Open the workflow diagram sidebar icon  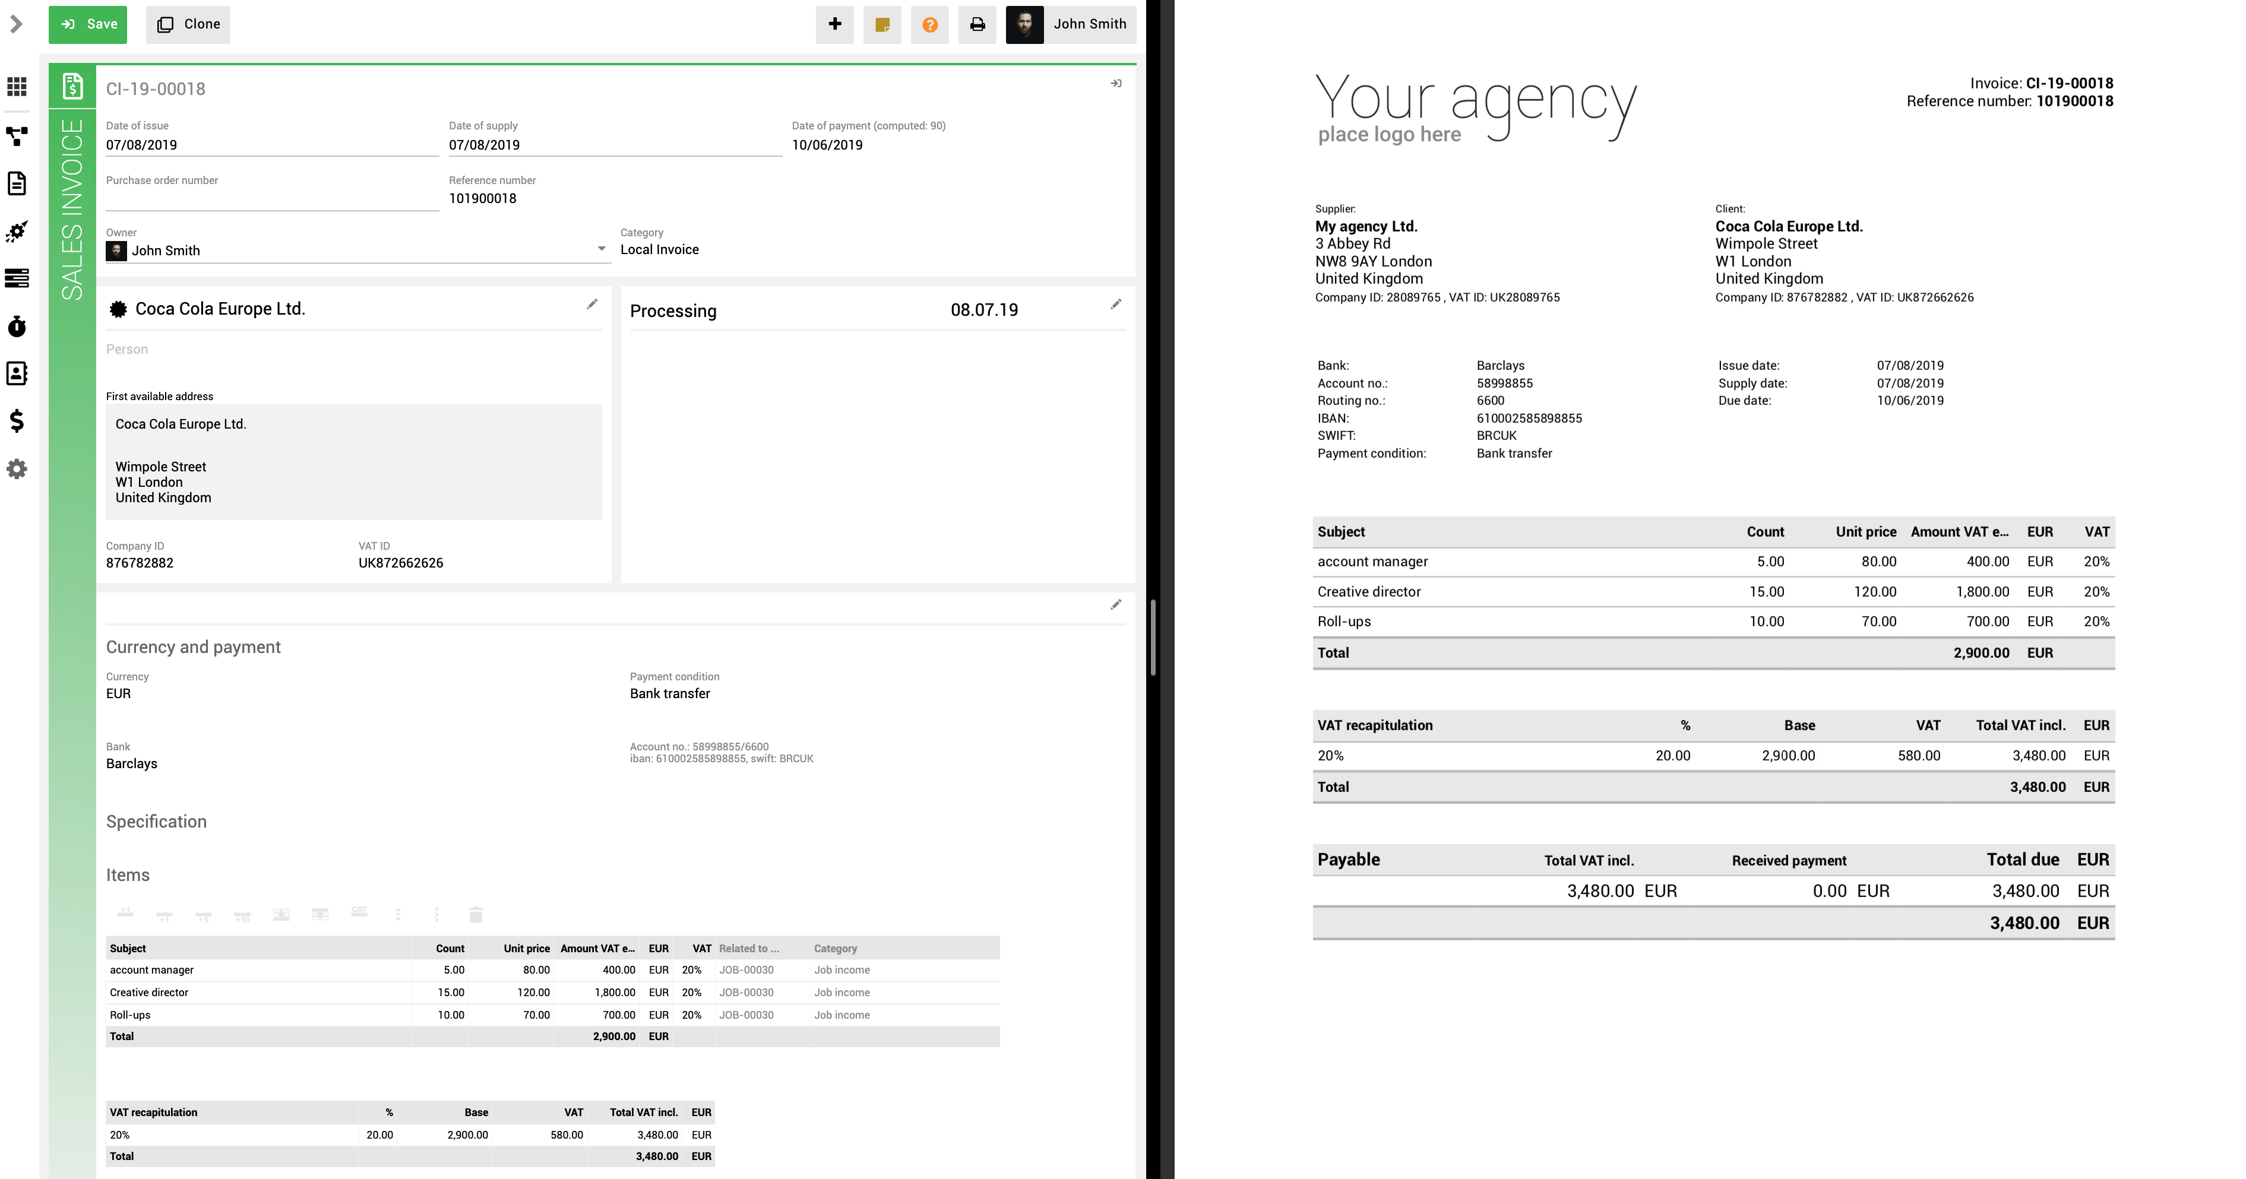[17, 136]
